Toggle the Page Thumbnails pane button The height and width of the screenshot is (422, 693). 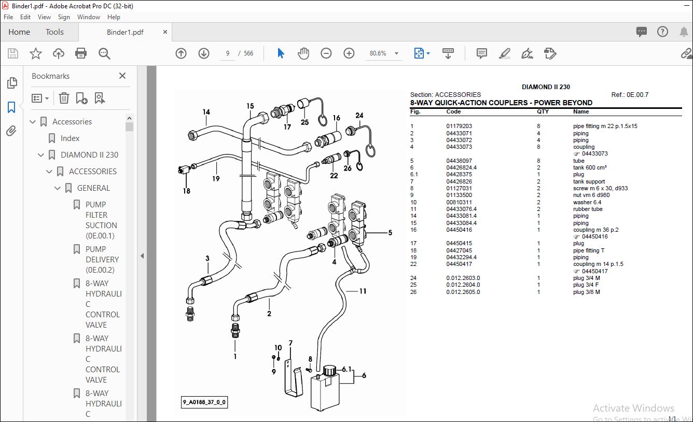(x=11, y=83)
